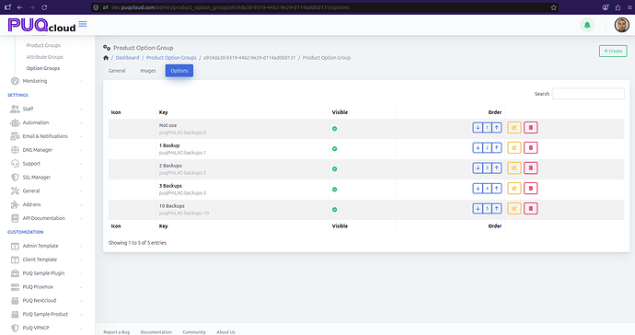The width and height of the screenshot is (635, 335).
Task: Edit the '2 Backups' option
Action: (514, 168)
